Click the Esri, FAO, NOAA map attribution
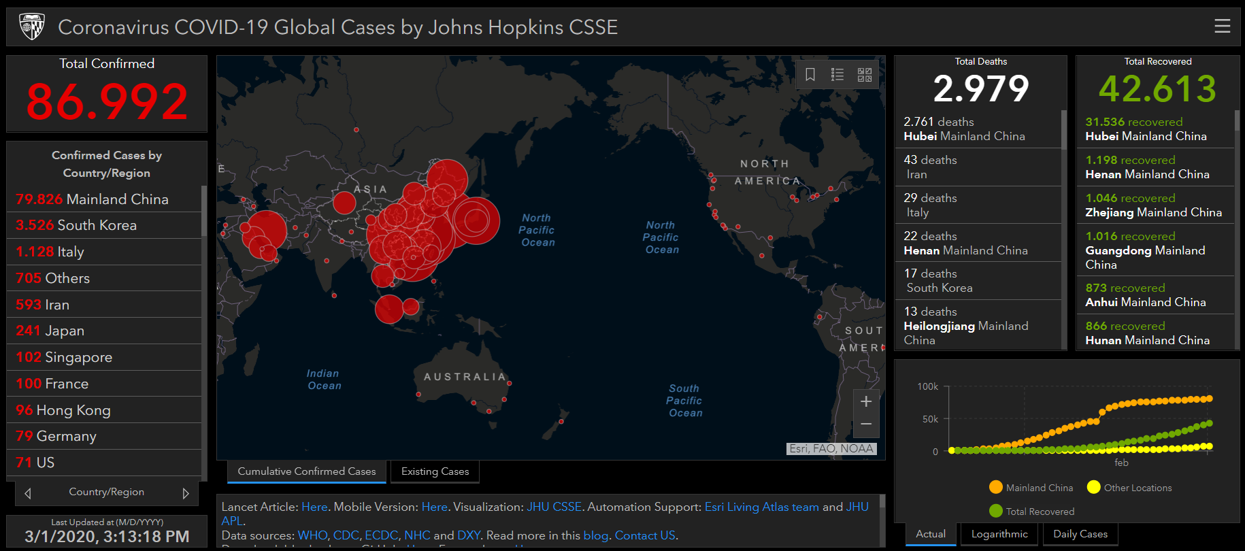The image size is (1245, 551). (x=831, y=448)
